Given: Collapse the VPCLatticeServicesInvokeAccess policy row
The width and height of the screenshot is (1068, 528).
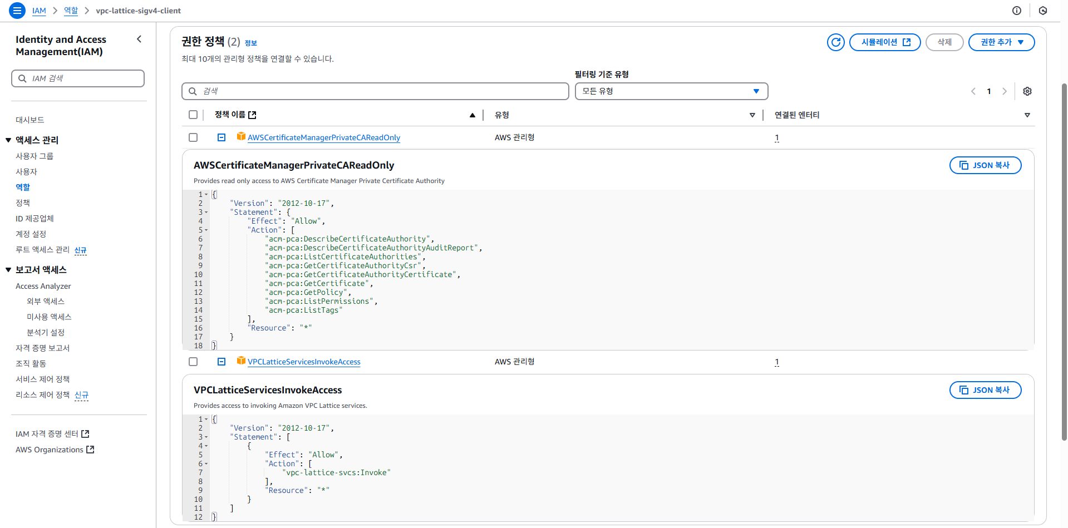Looking at the screenshot, I should click(222, 362).
